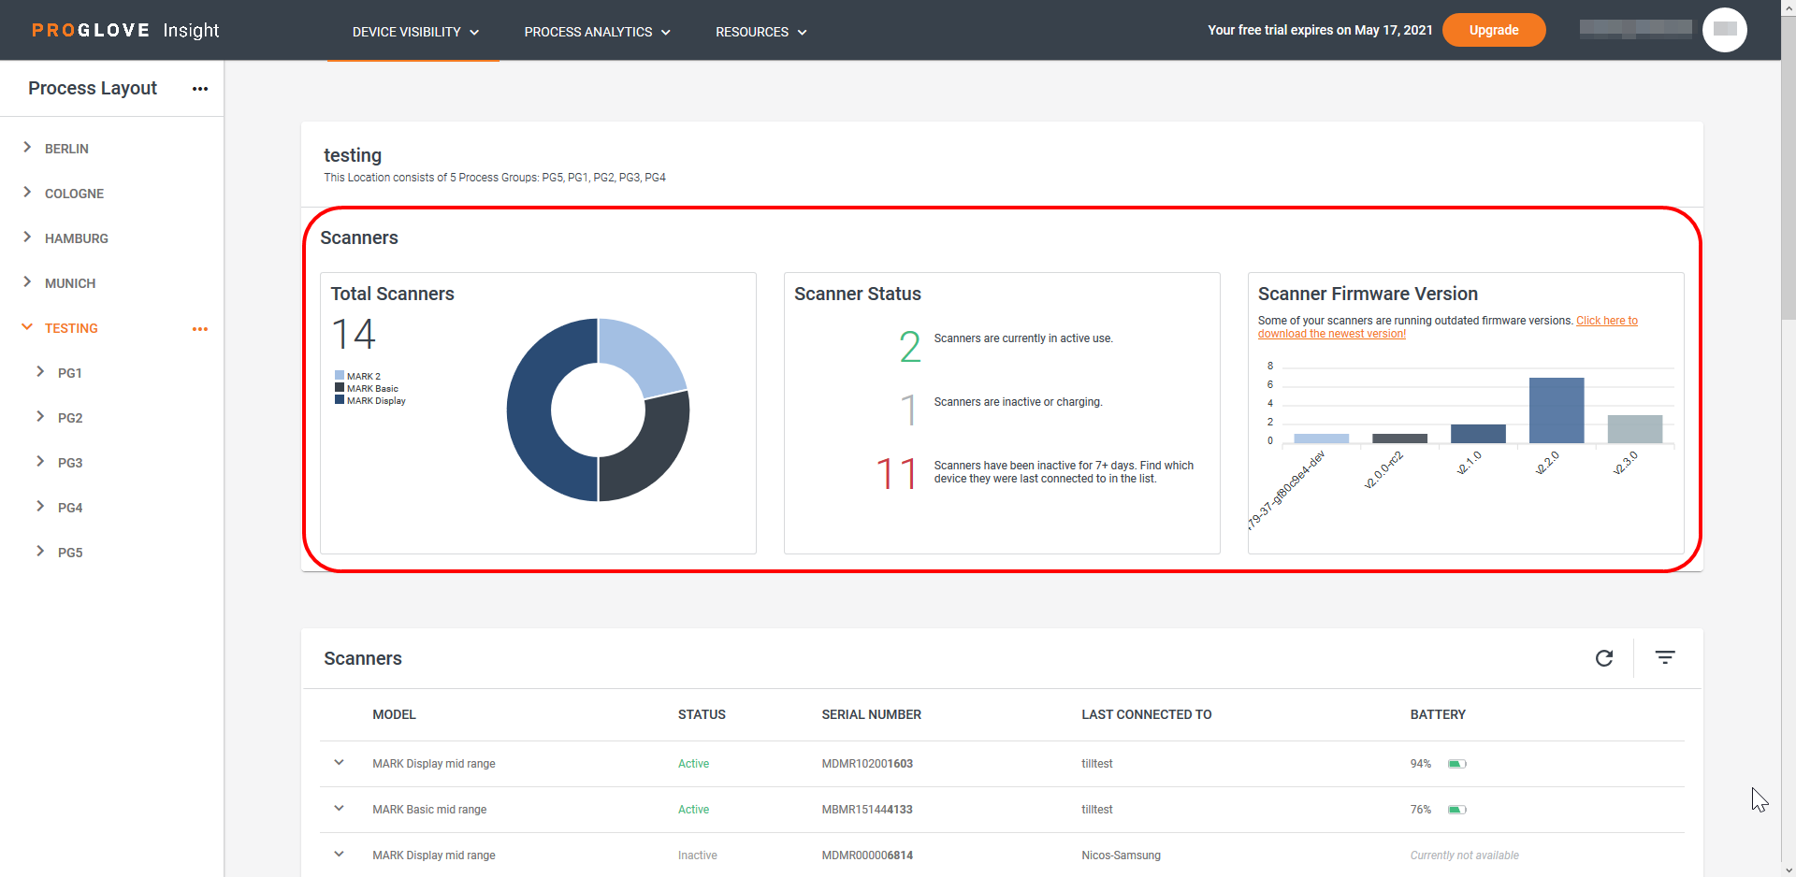Sort by SERIAL NUMBER column header
1796x877 pixels.
871,714
